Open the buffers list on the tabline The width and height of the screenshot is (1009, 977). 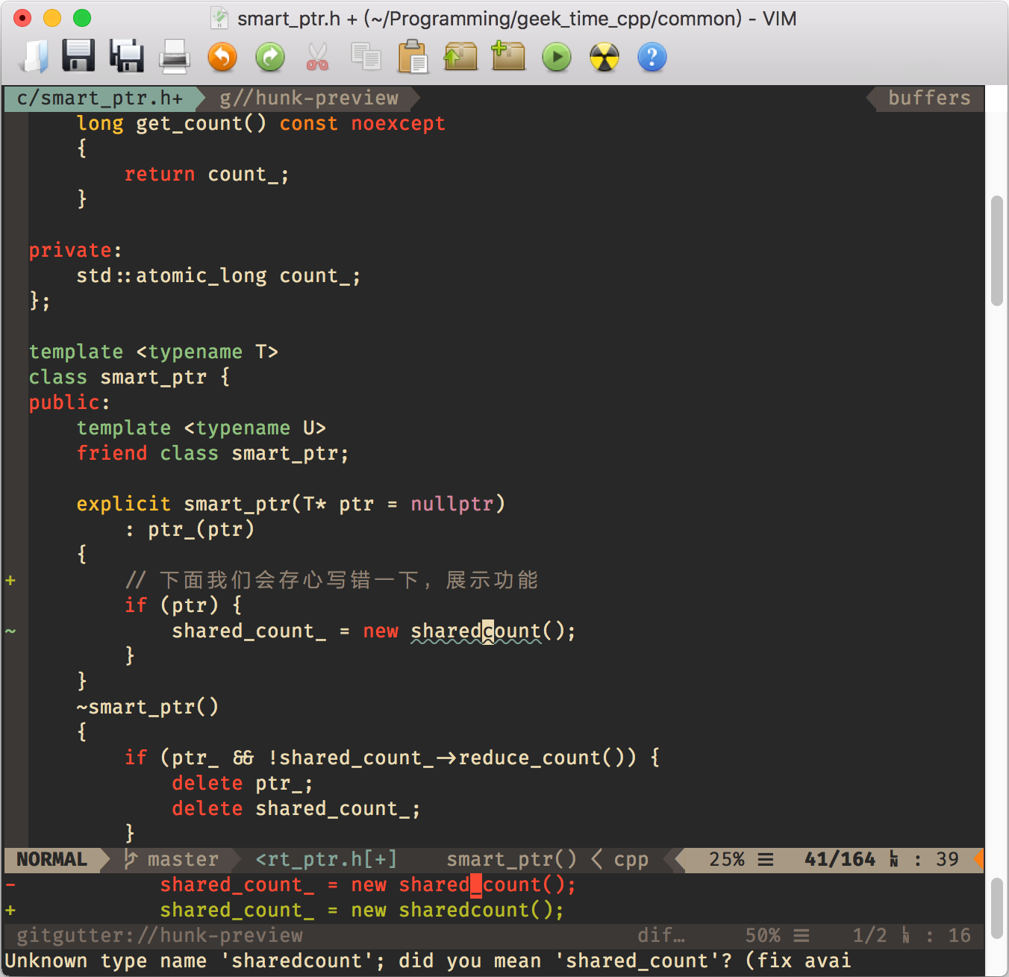[928, 98]
